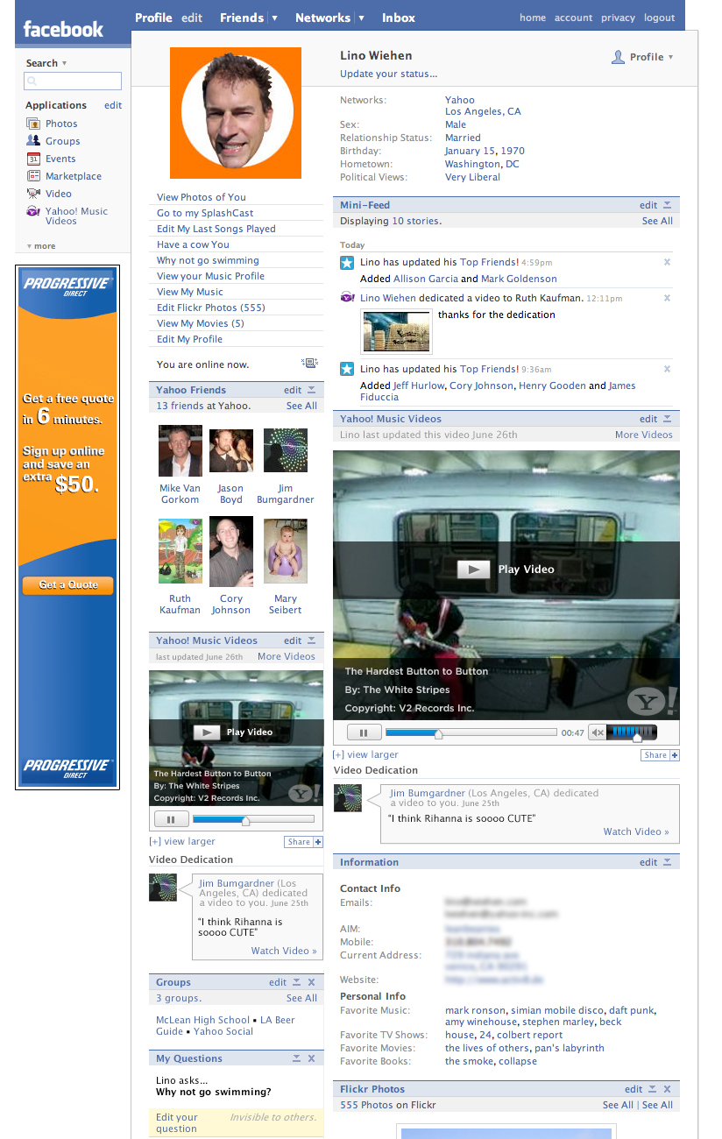Click the Events calendar icon
This screenshot has width=722, height=1139.
pos(33,159)
